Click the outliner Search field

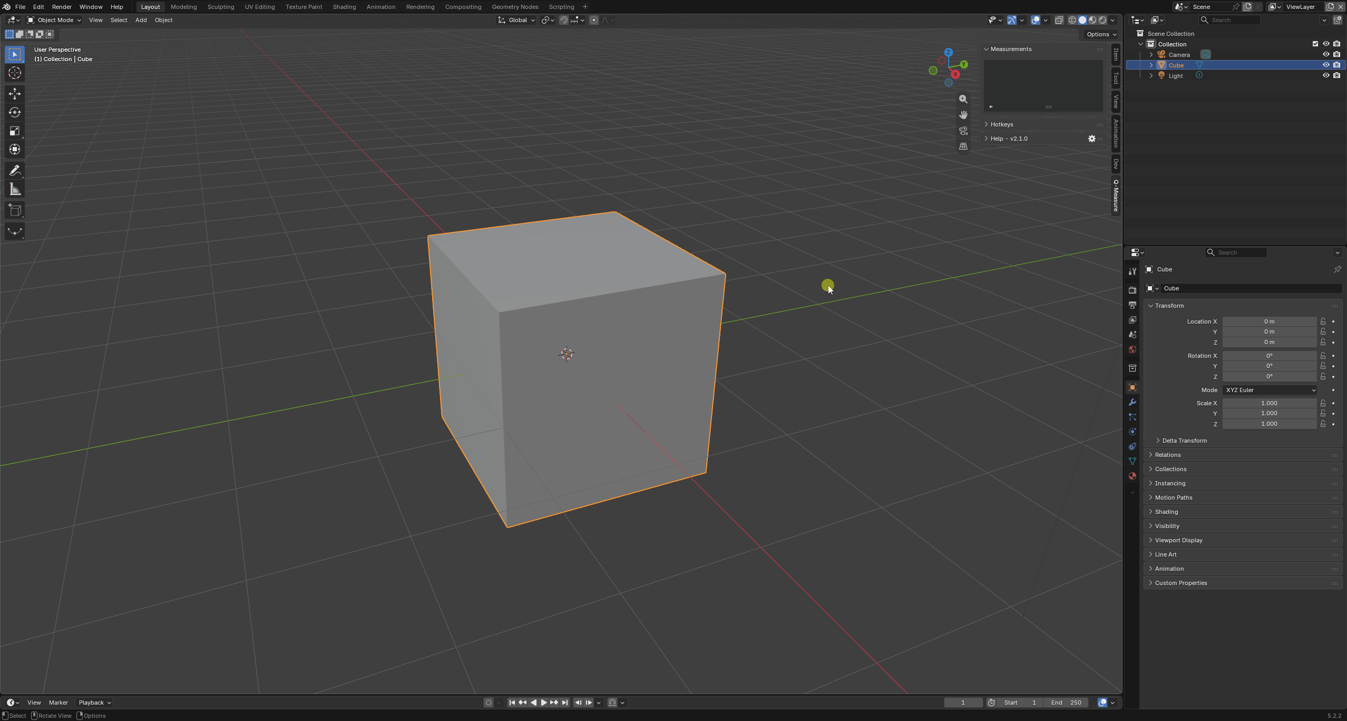coord(1229,20)
